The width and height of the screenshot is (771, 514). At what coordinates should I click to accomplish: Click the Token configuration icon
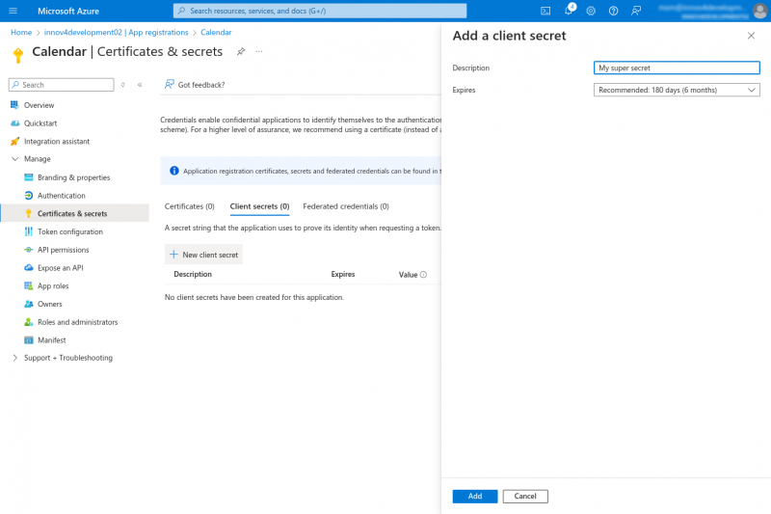(x=29, y=231)
